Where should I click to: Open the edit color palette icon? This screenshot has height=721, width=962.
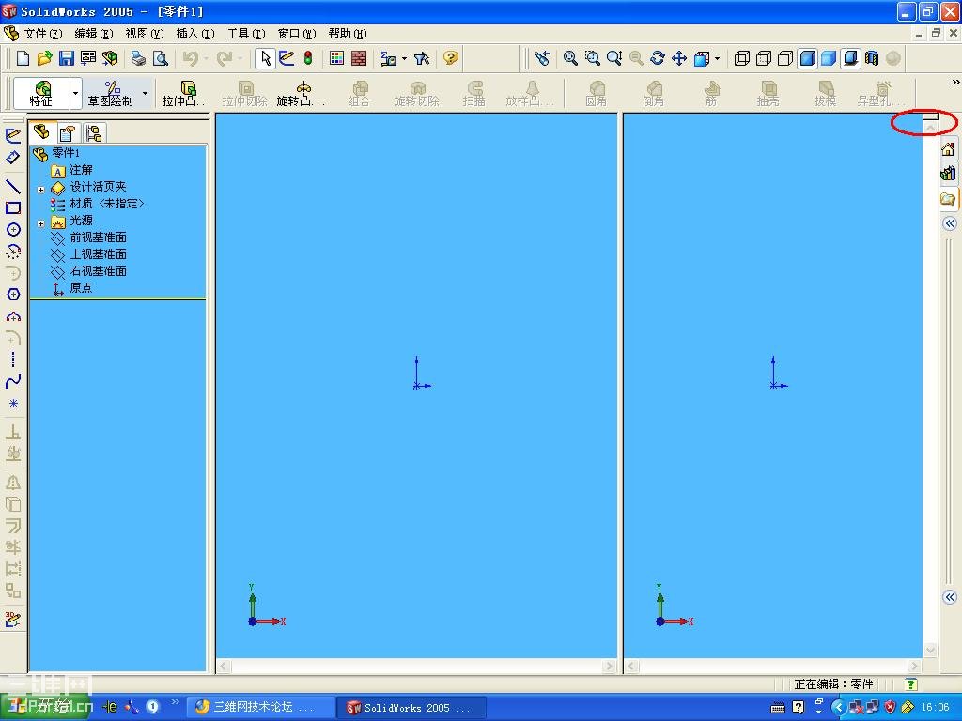click(337, 58)
